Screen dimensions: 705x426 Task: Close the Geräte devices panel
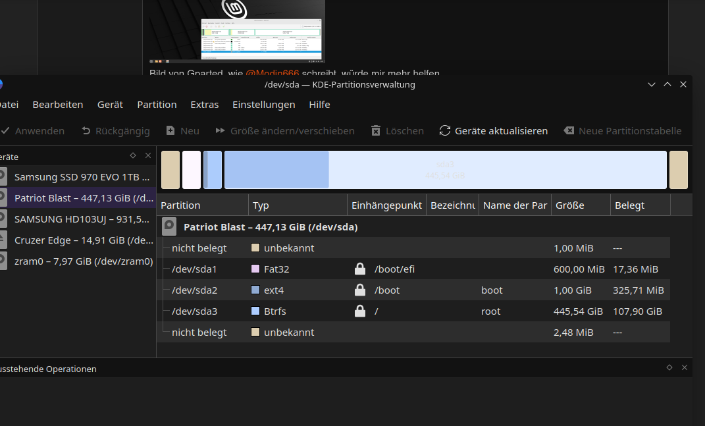click(x=148, y=155)
